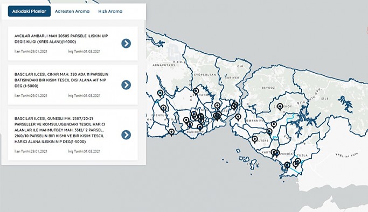Click the EYÜPSULTAN district label on the map
This screenshot has width=368, height=212.
click(x=205, y=75)
